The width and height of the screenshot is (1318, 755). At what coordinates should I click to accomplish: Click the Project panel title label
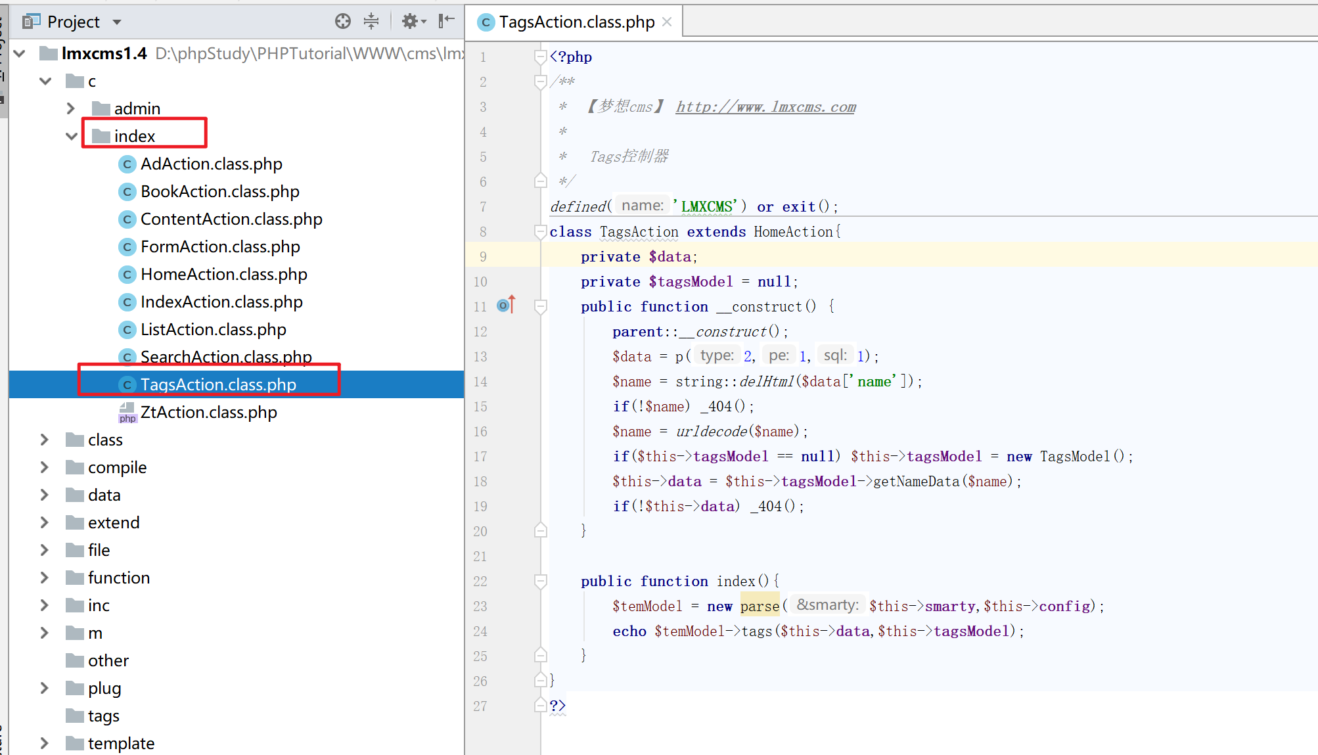(x=73, y=22)
